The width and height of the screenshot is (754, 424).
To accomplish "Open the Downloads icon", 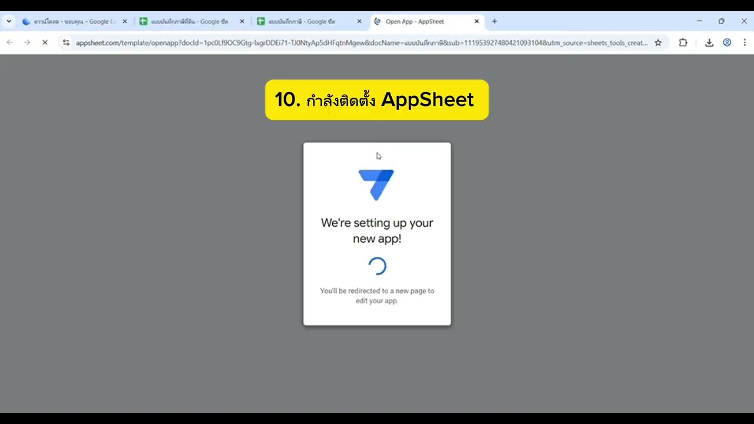I will (709, 42).
